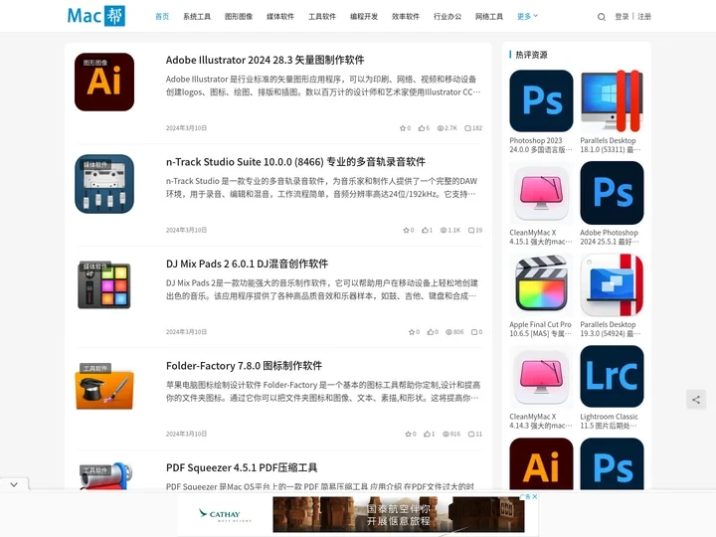Click the 916 view count on Folder-Factory post

click(x=451, y=434)
